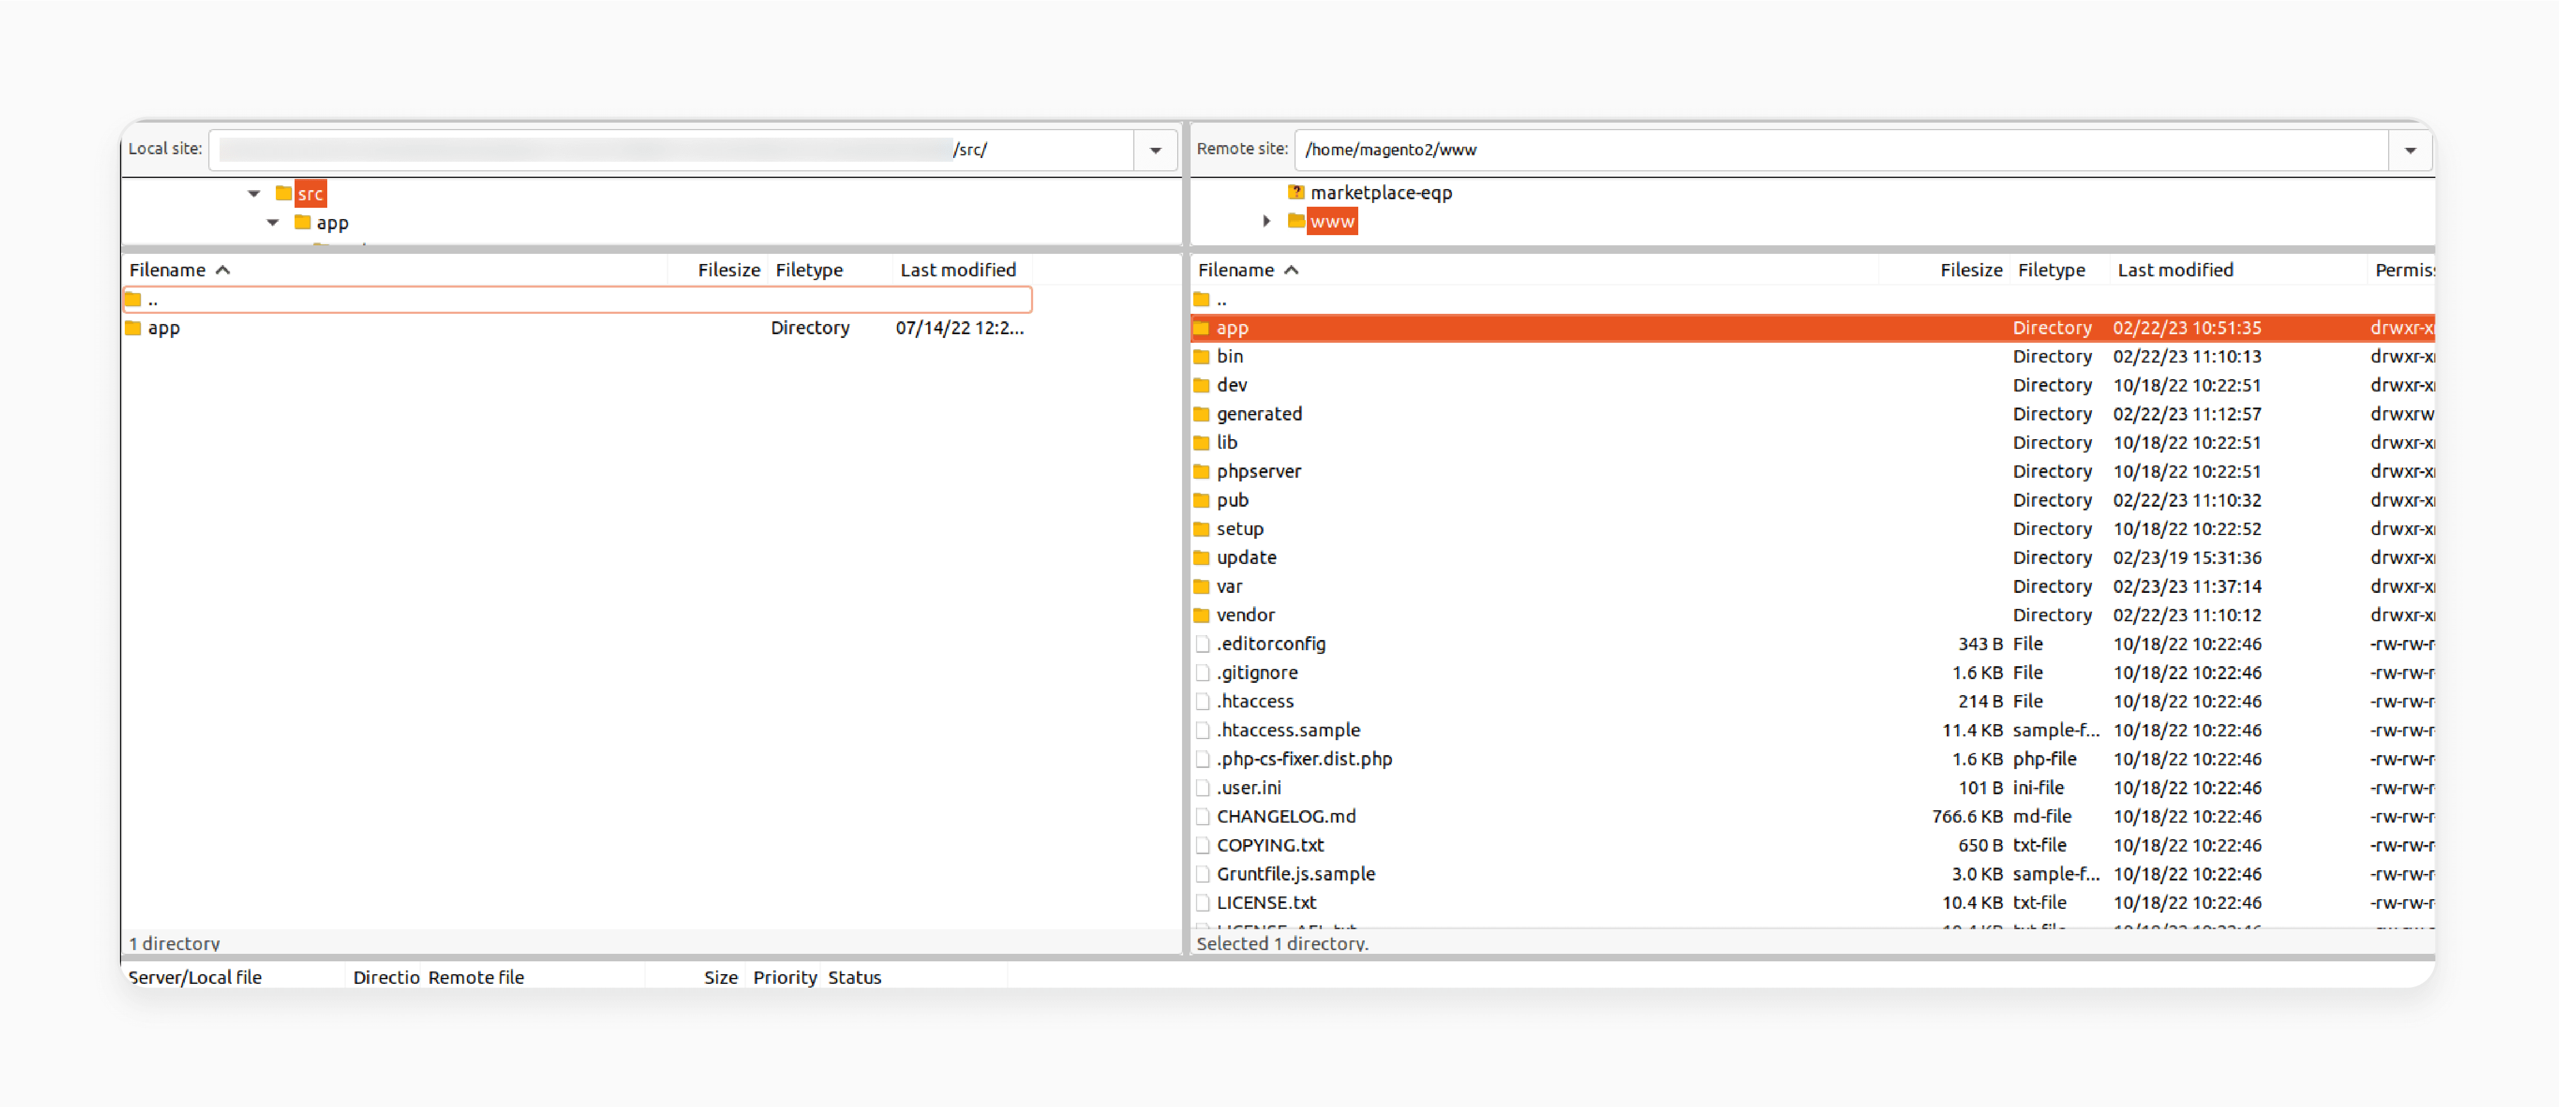Sort local files by Filetype column
The width and height of the screenshot is (2559, 1107).
tap(830, 270)
